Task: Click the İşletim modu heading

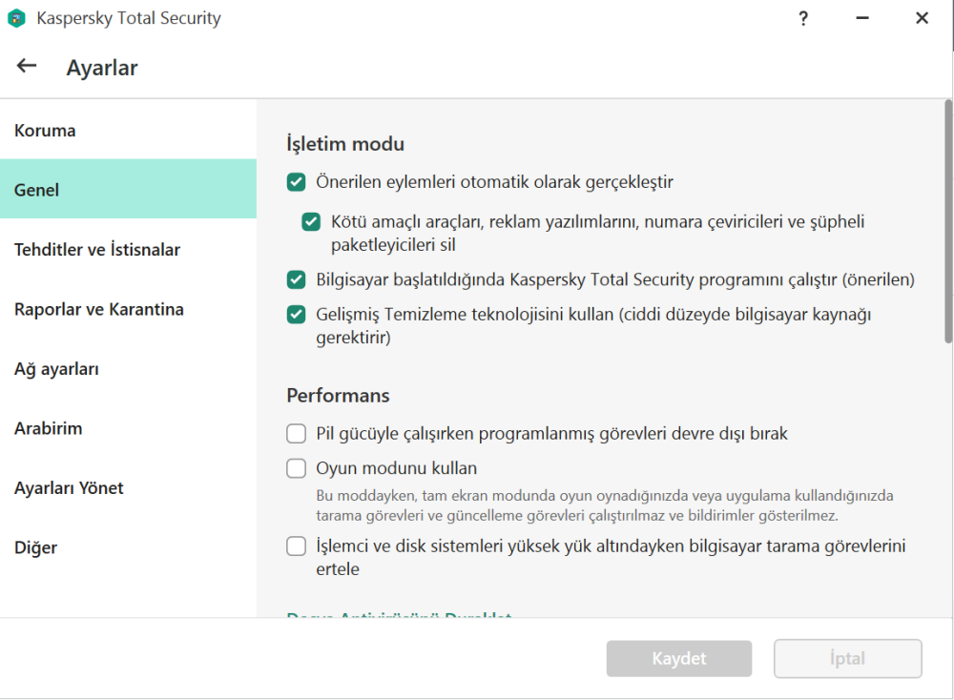Action: tap(345, 144)
